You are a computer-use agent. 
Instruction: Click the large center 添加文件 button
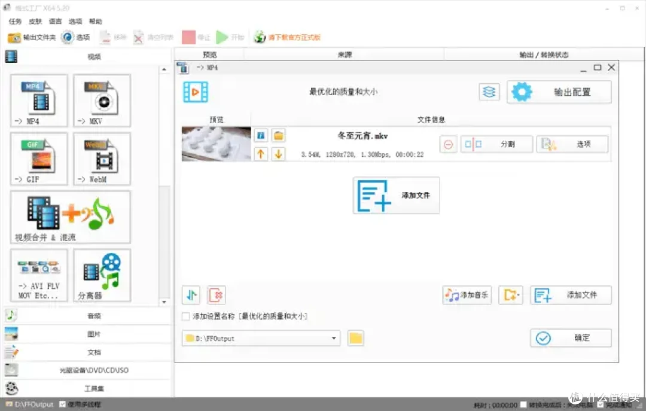(x=397, y=196)
